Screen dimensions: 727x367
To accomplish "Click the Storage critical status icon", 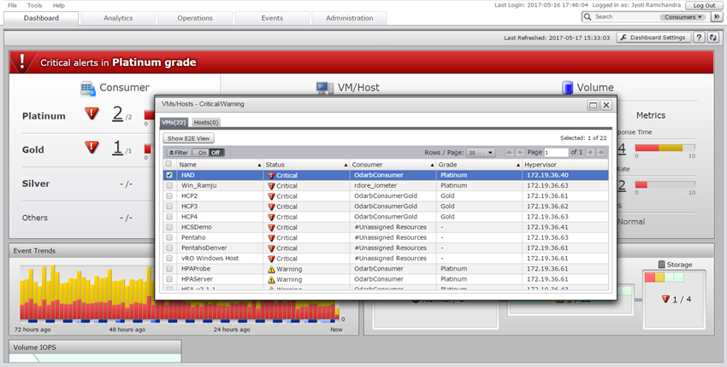I will click(x=666, y=299).
